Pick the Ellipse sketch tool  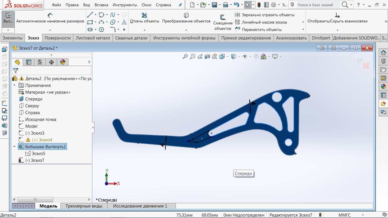pos(113,22)
